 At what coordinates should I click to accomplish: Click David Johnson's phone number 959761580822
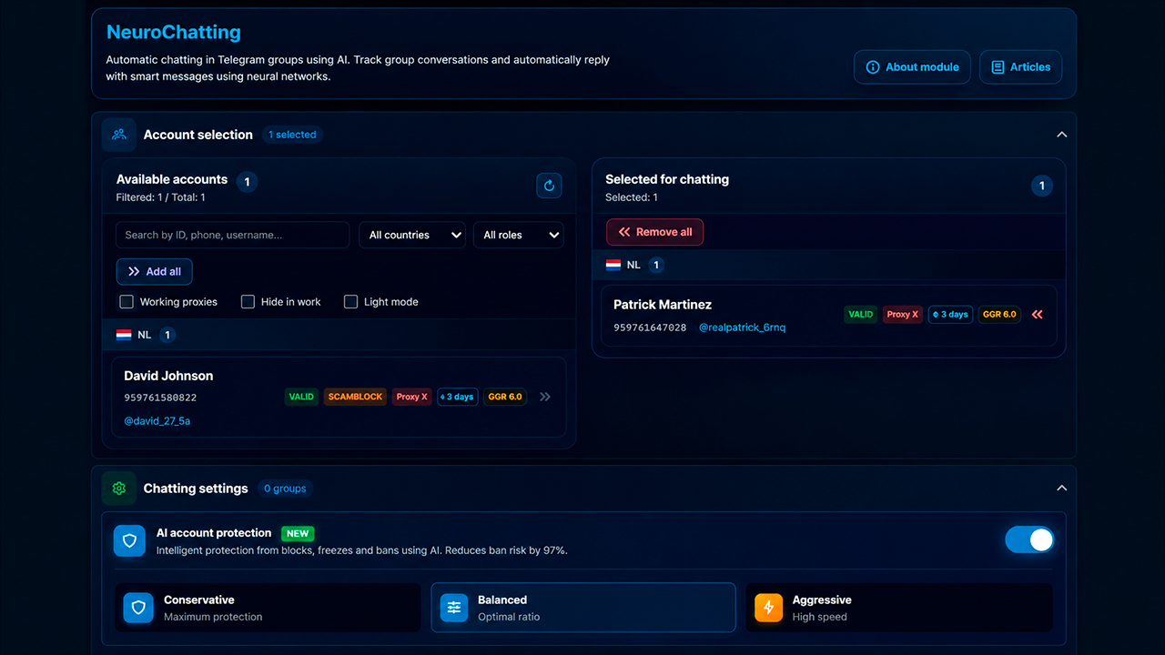pyautogui.click(x=160, y=398)
